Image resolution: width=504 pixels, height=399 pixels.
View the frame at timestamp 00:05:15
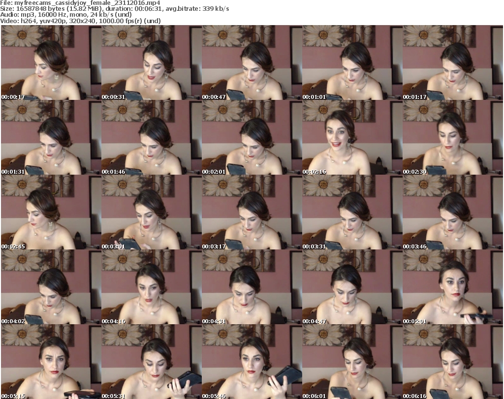click(51, 362)
